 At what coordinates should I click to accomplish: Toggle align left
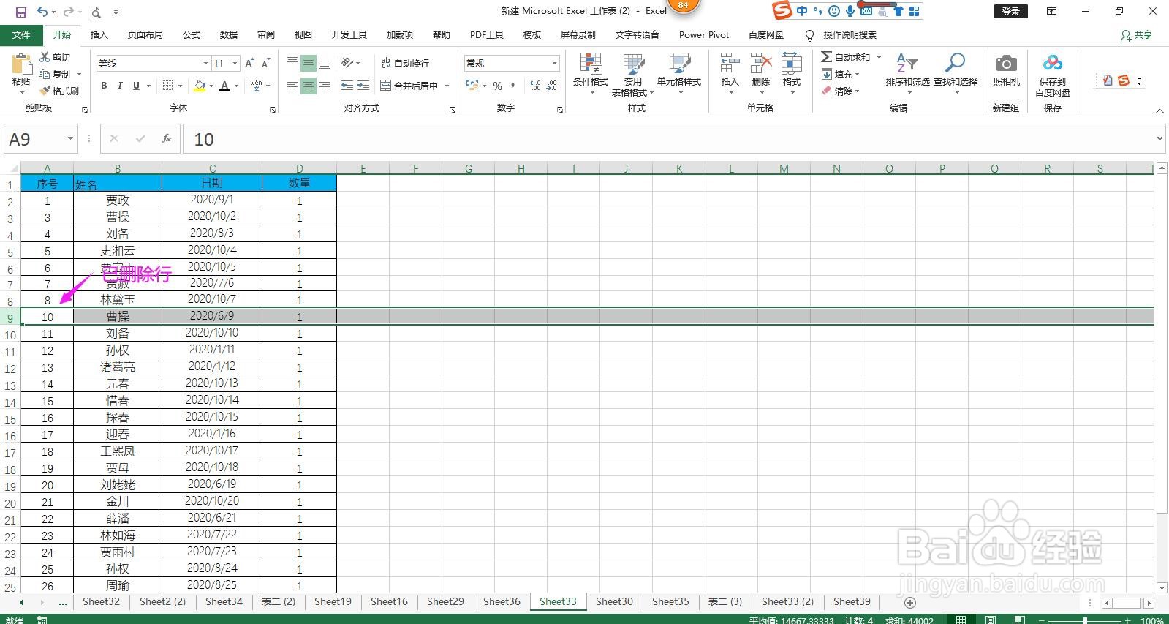tap(292, 86)
